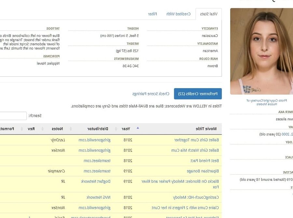
Task: Follow the Hussie Models photo credit link
Action: click(267, 104)
